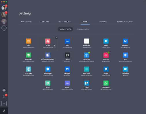Select the Apps tab
This screenshot has width=146, height=114.
[x=85, y=22]
